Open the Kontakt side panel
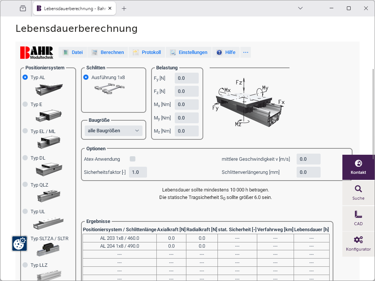The width and height of the screenshot is (375, 281). coord(358,167)
